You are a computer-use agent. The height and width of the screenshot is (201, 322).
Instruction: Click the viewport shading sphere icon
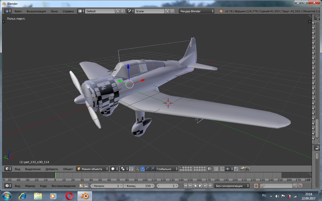click(x=113, y=169)
